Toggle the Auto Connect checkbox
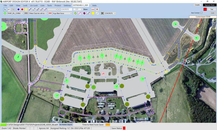 (x=201, y=13)
